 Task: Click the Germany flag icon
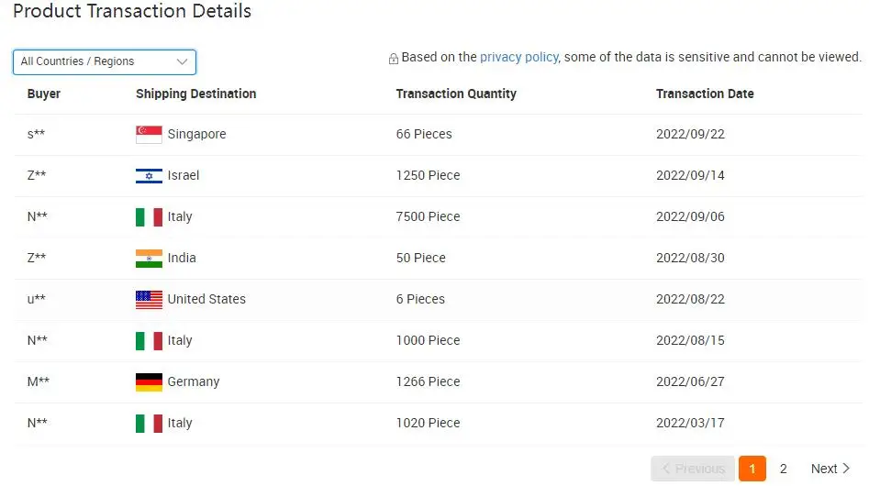pyautogui.click(x=149, y=381)
